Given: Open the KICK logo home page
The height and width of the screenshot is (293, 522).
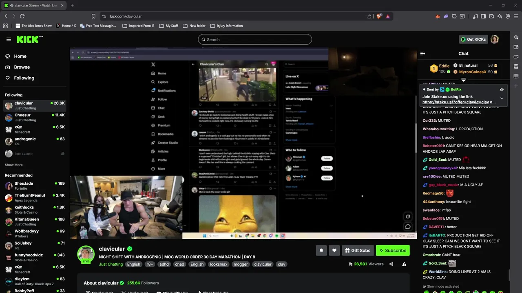Looking at the screenshot, I should click(29, 39).
